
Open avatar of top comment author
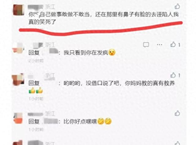pyautogui.click(x=19, y=10)
